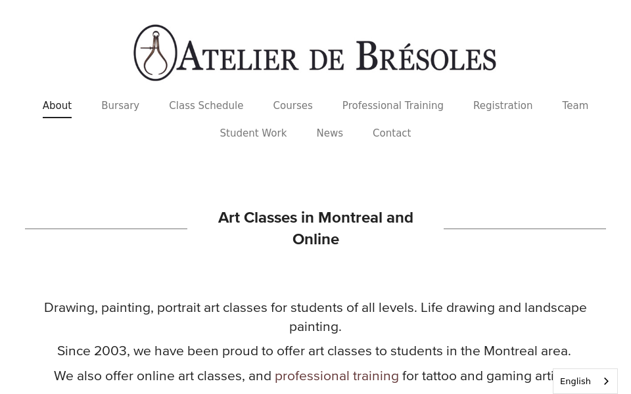Follow the professional training inline link

click(337, 376)
